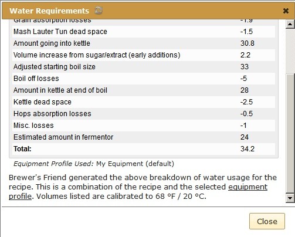Click the Misc. losses row

pos(144,126)
